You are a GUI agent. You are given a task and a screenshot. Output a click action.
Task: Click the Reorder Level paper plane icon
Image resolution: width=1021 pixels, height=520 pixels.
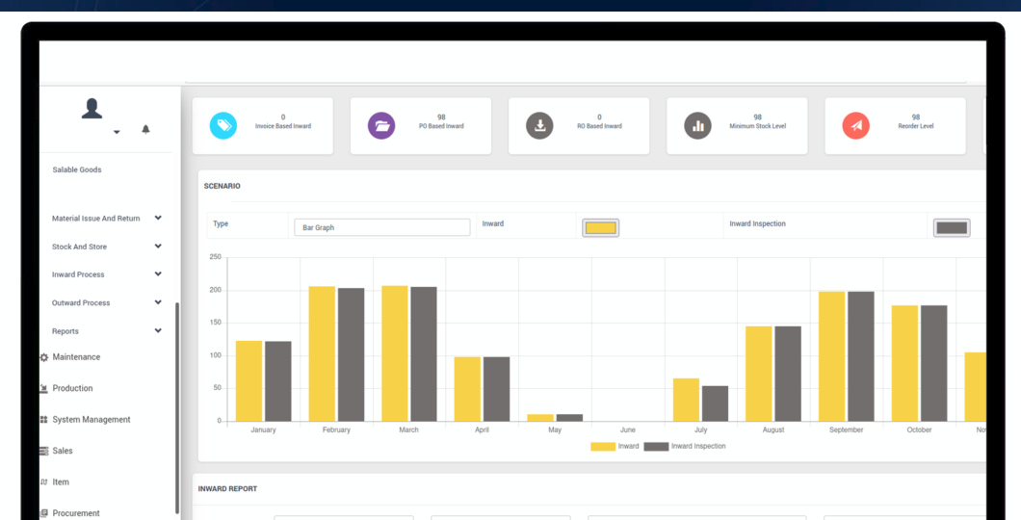coord(856,125)
